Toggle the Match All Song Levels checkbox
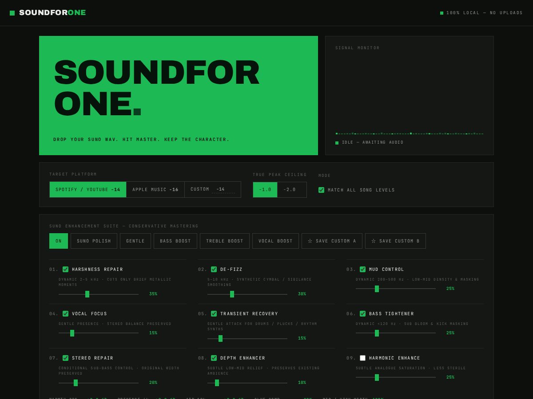Screen dimensions: 533x399 point(321,190)
